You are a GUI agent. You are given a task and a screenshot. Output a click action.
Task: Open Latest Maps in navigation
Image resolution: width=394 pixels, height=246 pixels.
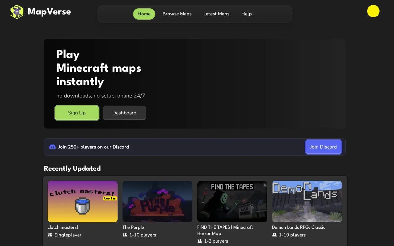point(216,14)
